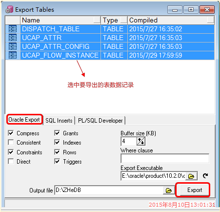Browse folder for Export Executable path
The width and height of the screenshot is (220, 212).
tap(191, 176)
